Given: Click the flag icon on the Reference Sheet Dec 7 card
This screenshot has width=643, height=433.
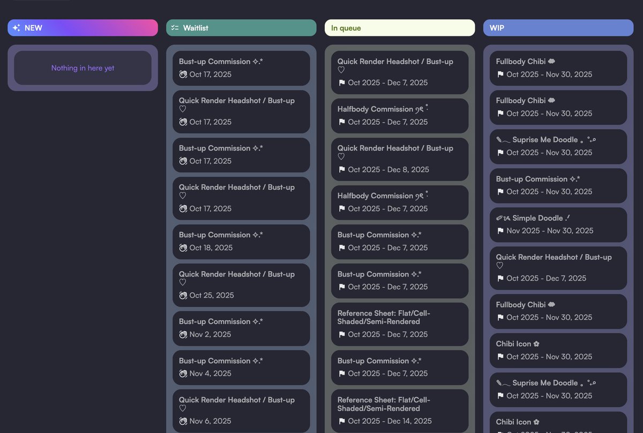Looking at the screenshot, I should pos(341,334).
